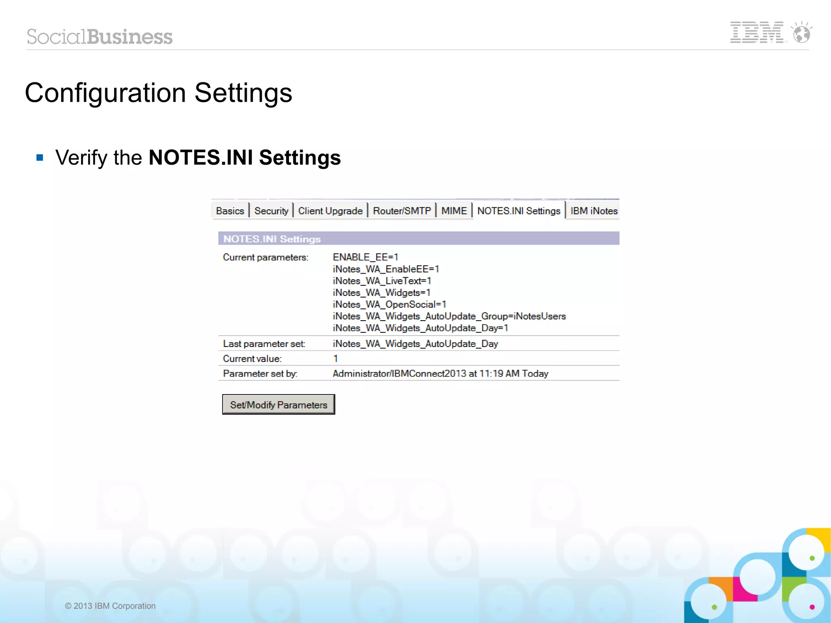Image resolution: width=831 pixels, height=623 pixels.
Task: Open the Router/SMTP tab
Action: (402, 211)
